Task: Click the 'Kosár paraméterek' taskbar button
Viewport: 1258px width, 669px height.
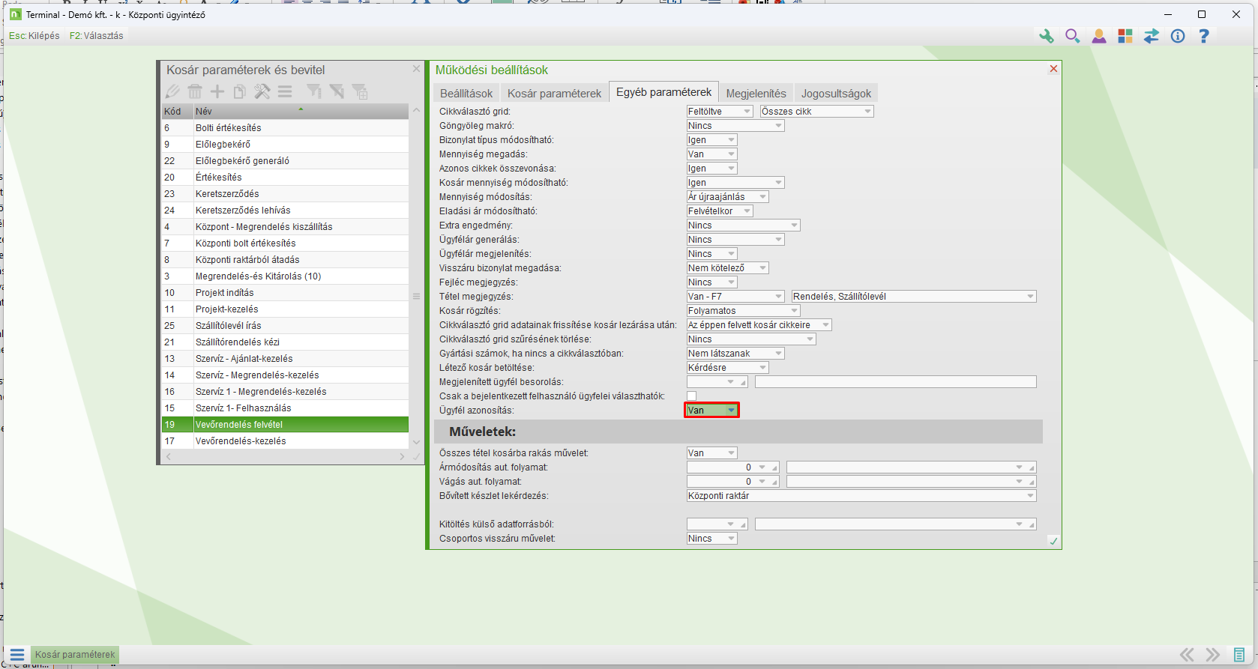Action: pos(75,655)
